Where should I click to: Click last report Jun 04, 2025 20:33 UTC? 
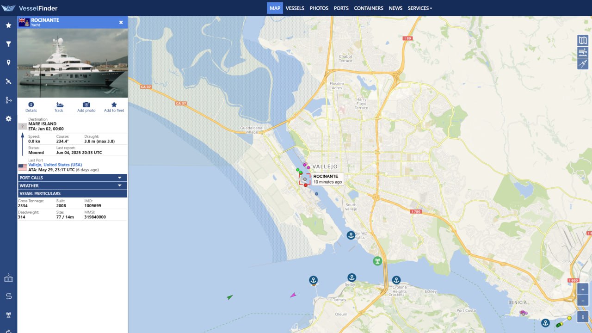(79, 153)
